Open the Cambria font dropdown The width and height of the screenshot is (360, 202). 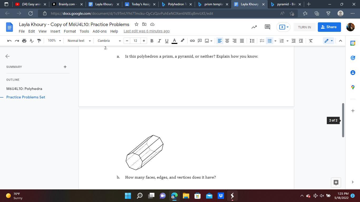coord(109,41)
